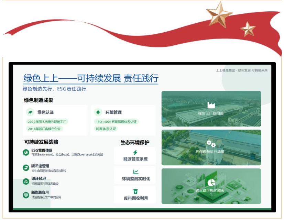Click the pie chart icon on 碳足迹可视化图表
The image size is (284, 221).
[x=211, y=182]
